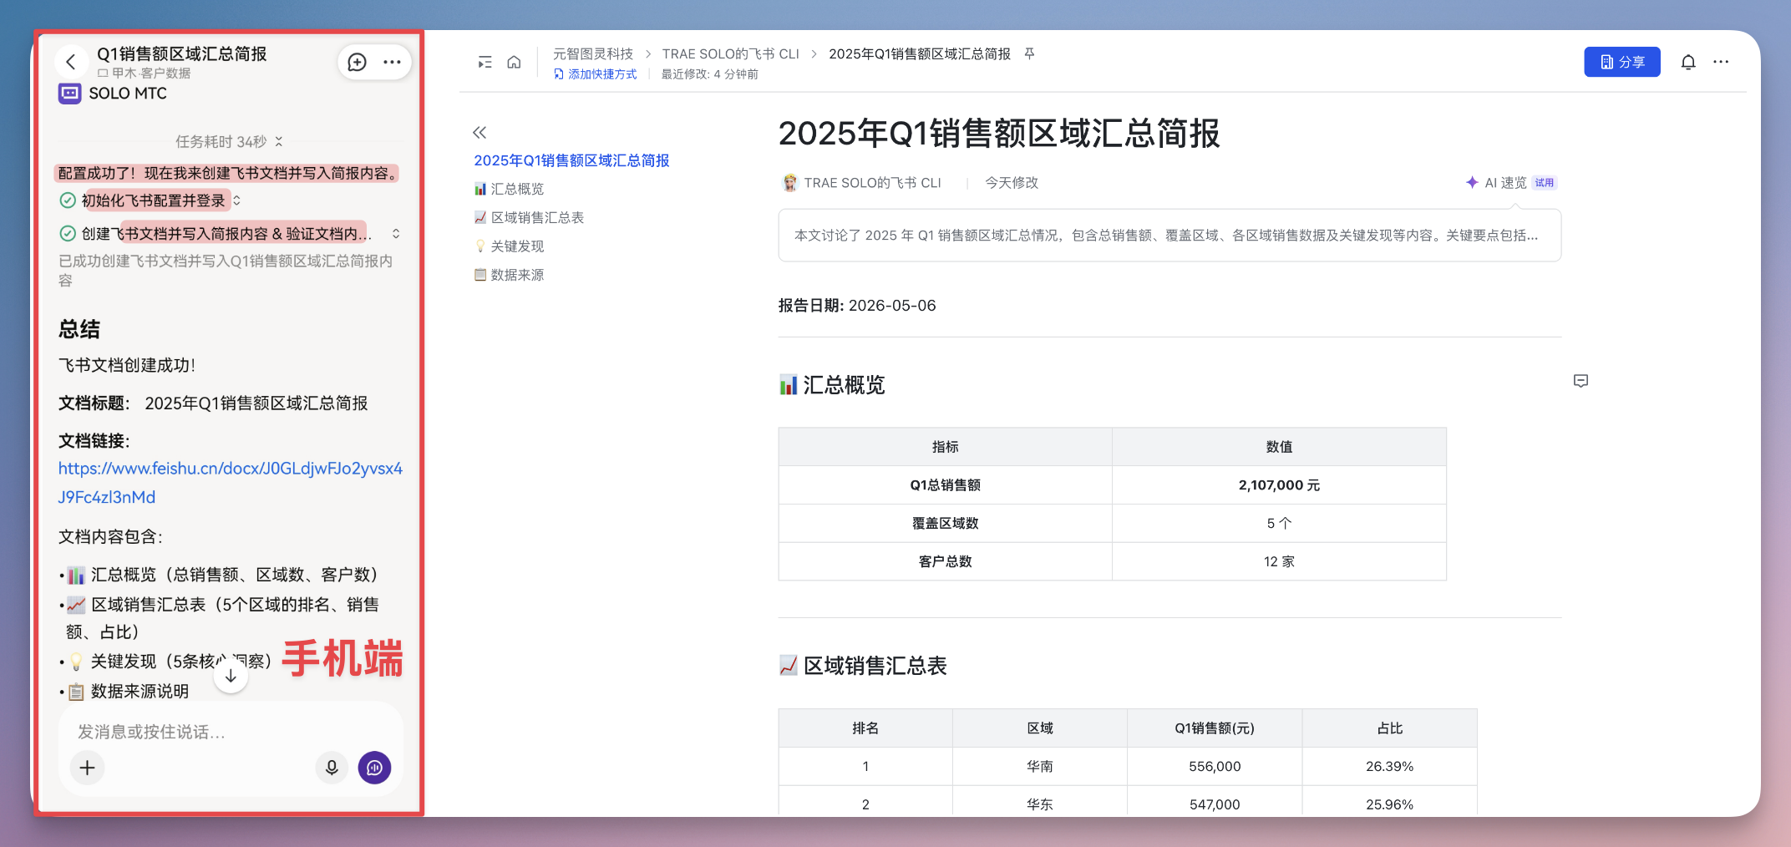Click the '排名' column header
1791x847 pixels.
[x=865, y=728]
